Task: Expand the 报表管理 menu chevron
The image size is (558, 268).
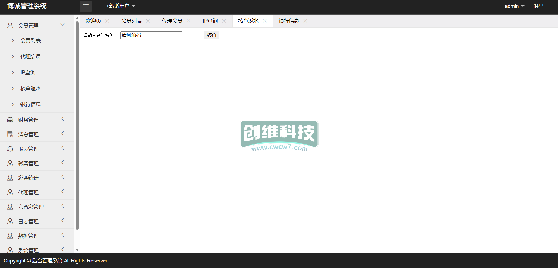Action: 62,148
